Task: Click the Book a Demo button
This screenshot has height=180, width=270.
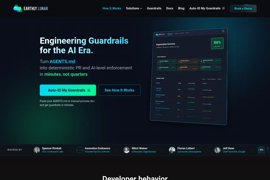Action: 243,8
